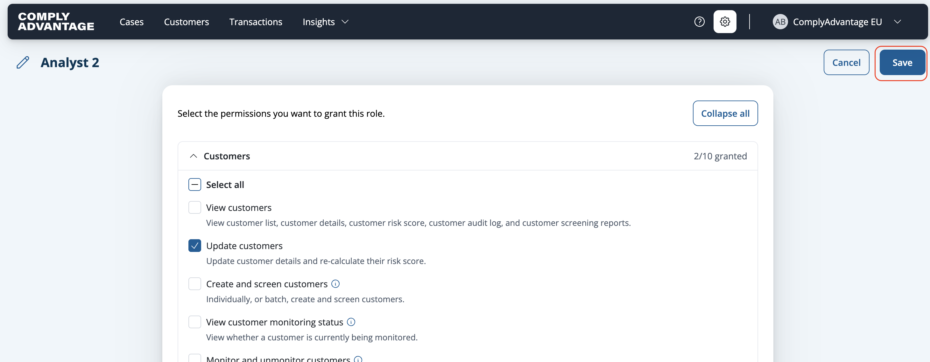The width and height of the screenshot is (930, 362).
Task: Click the AB user avatar
Action: coord(780,22)
